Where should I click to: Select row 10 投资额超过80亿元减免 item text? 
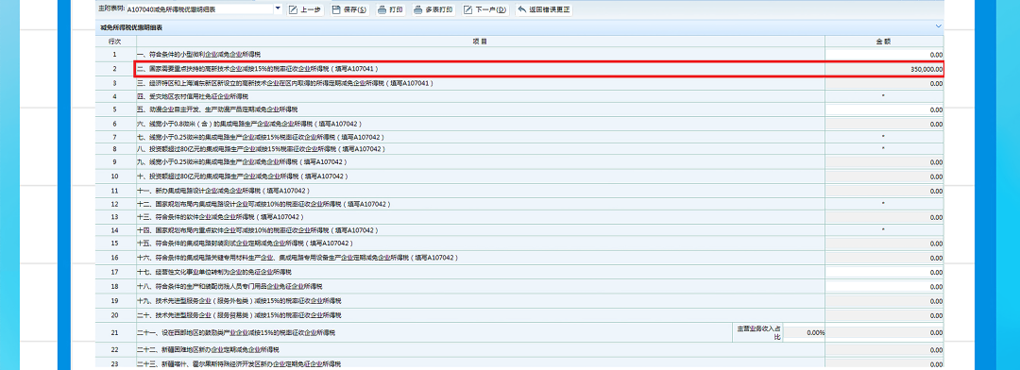pyautogui.click(x=243, y=177)
